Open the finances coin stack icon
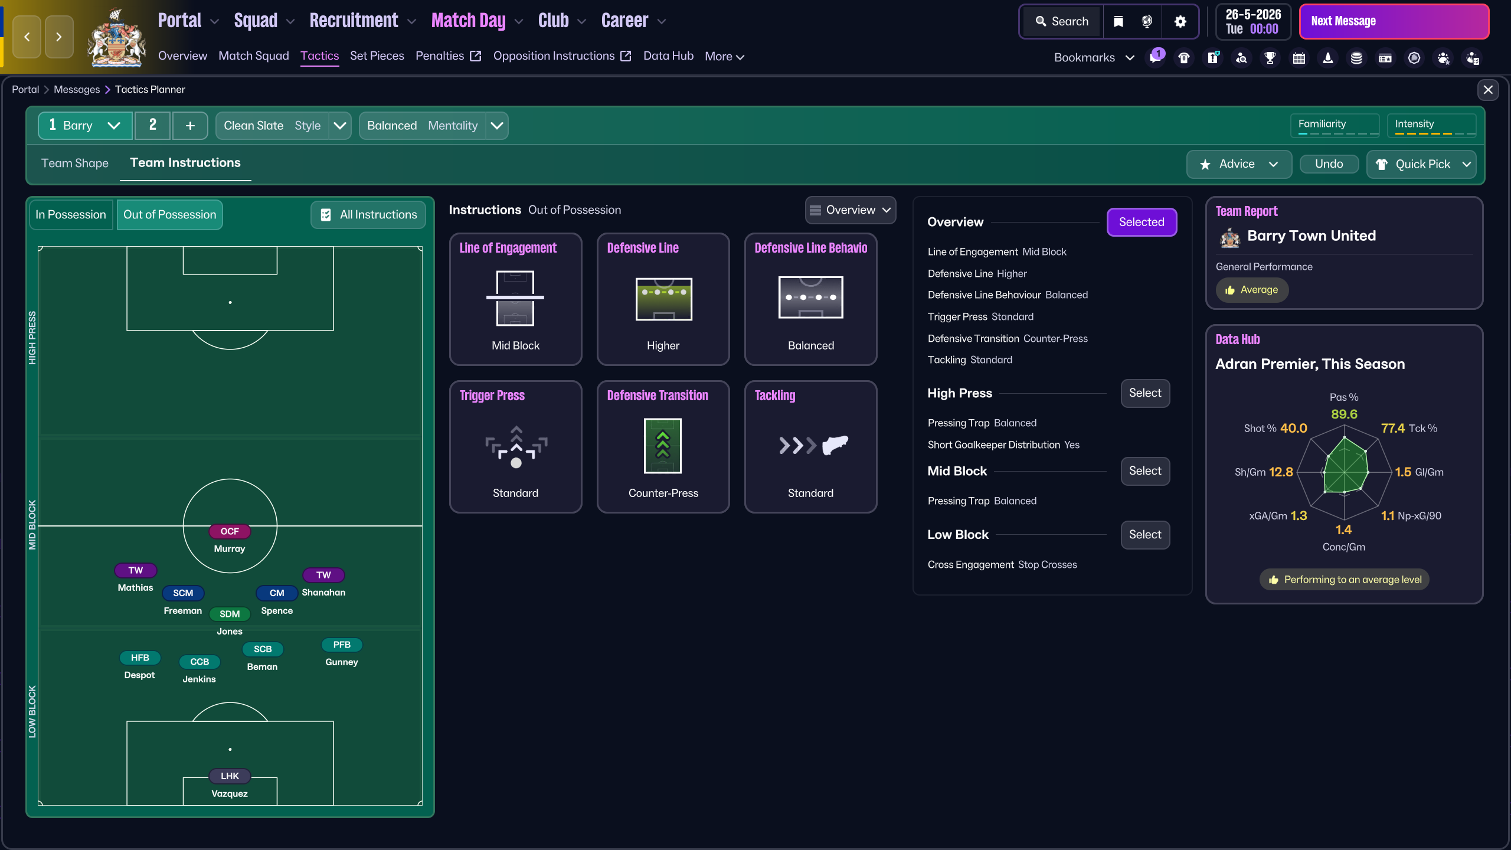This screenshot has height=850, width=1511. 1357,58
